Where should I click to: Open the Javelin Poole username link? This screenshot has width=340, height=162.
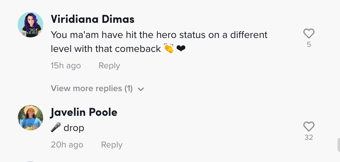[84, 112]
